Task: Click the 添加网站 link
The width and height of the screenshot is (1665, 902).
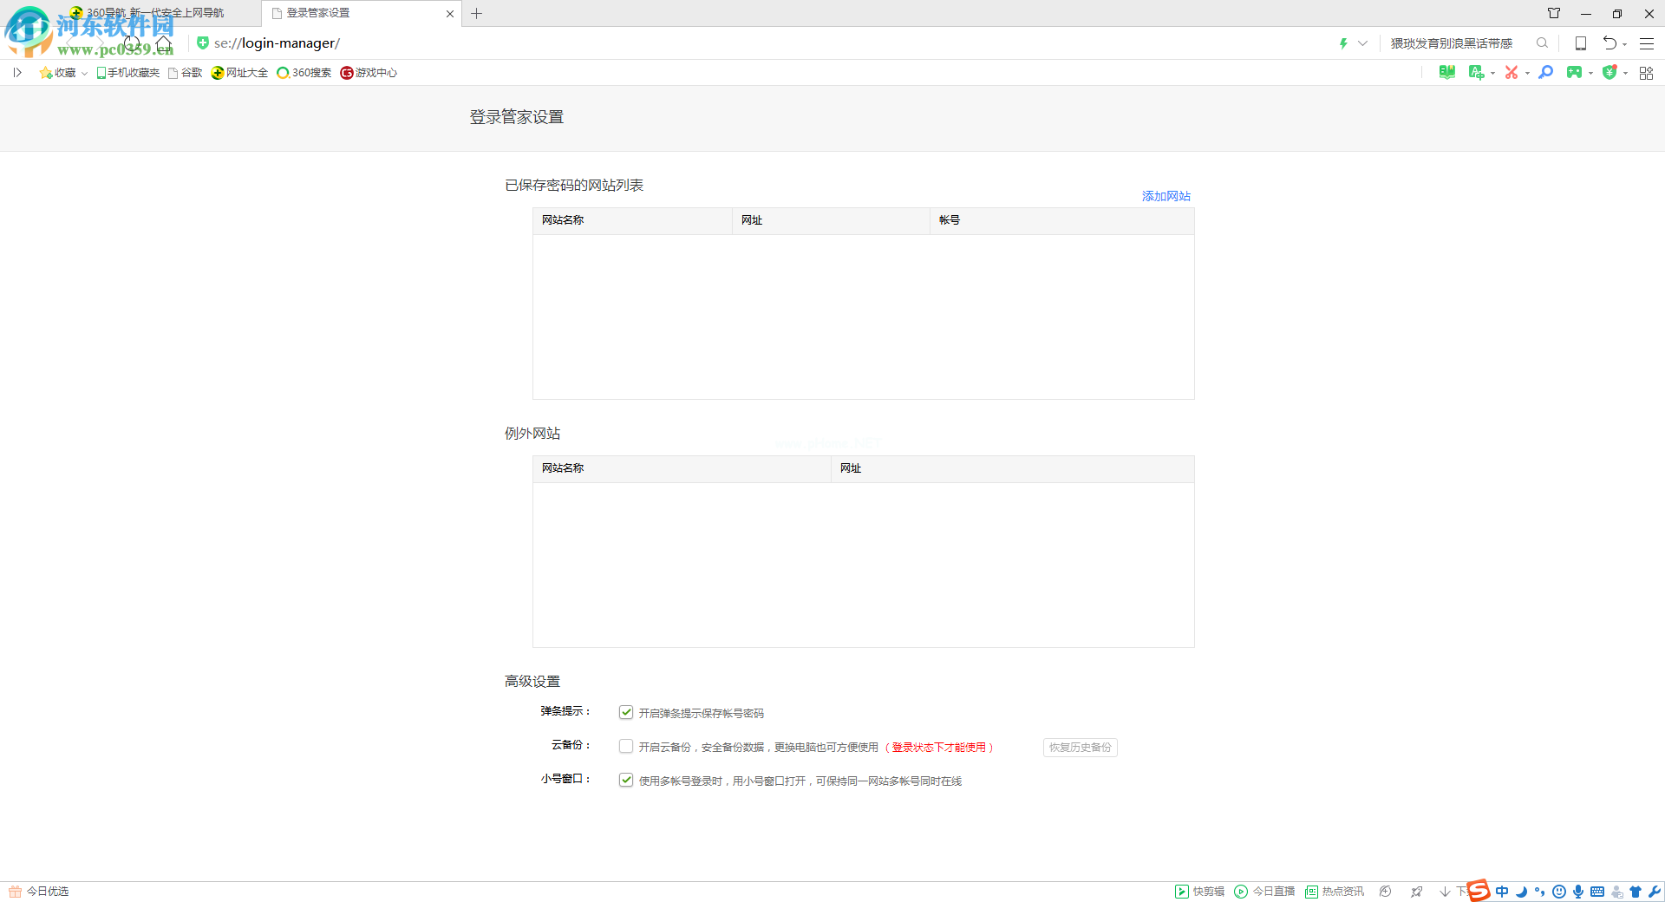Action: [x=1165, y=196]
